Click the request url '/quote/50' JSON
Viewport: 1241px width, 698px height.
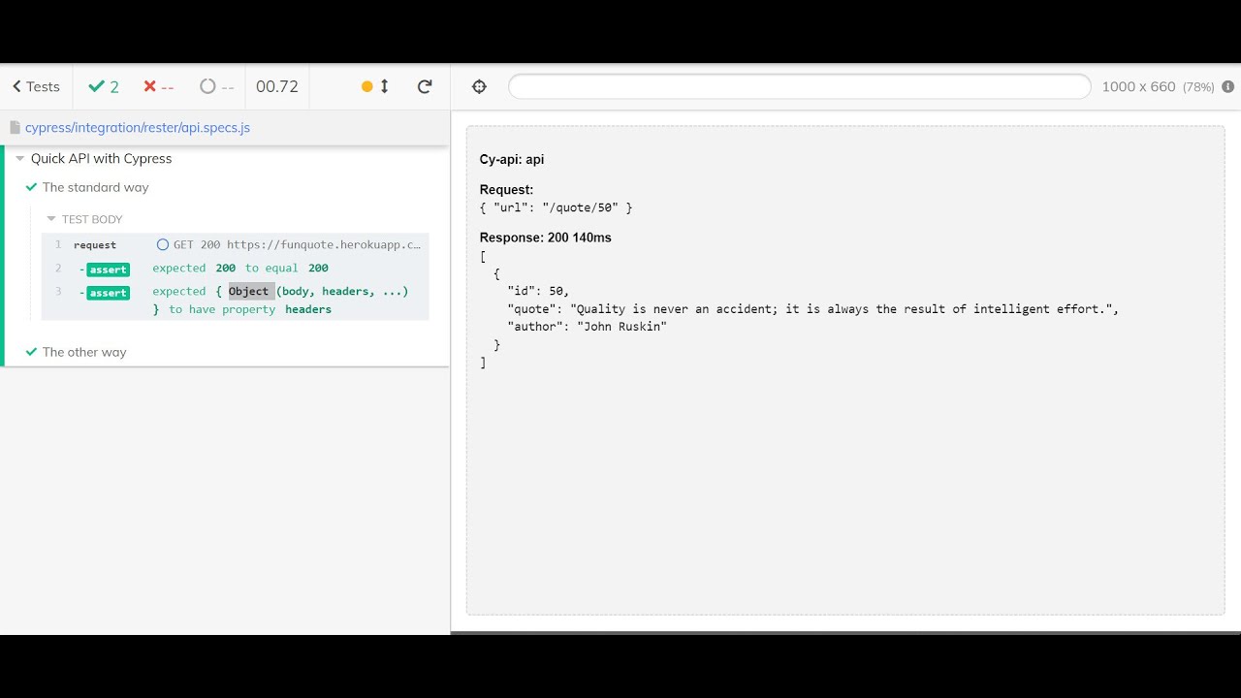[556, 207]
